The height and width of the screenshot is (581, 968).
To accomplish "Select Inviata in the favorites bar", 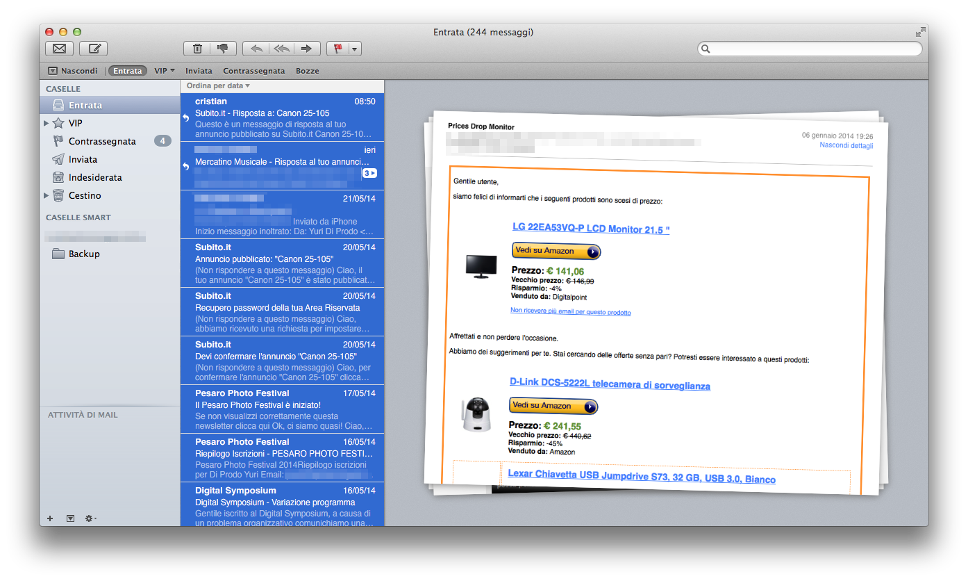I will pyautogui.click(x=199, y=71).
